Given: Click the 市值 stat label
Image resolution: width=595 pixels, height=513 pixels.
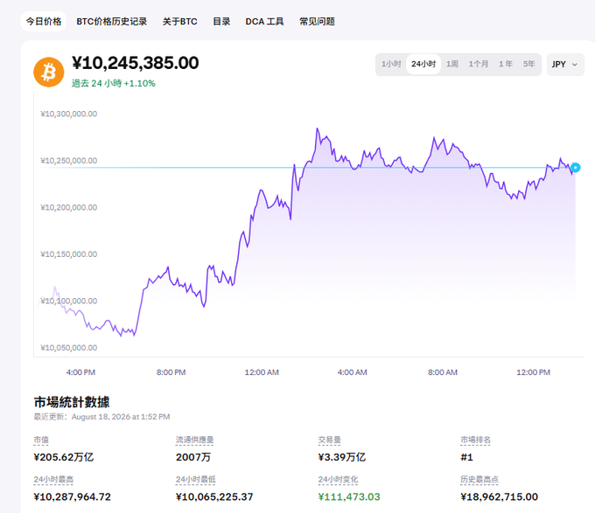Looking at the screenshot, I should click(41, 440).
